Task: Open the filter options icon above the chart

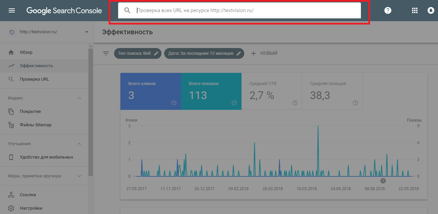Action: (x=106, y=53)
